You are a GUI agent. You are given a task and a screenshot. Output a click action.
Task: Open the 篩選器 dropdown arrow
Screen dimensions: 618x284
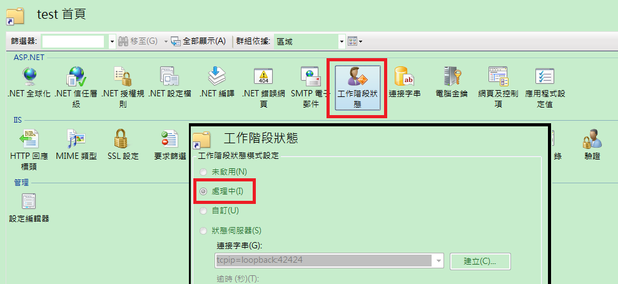click(112, 41)
